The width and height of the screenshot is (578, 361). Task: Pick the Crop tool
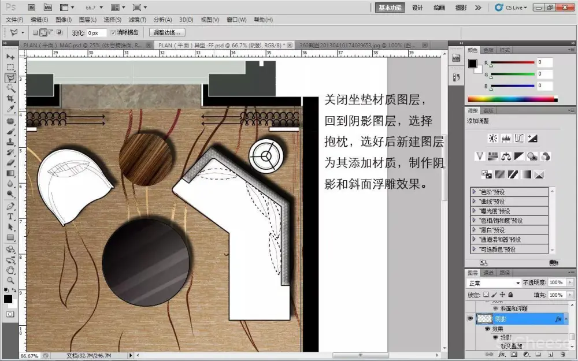[x=10, y=98]
